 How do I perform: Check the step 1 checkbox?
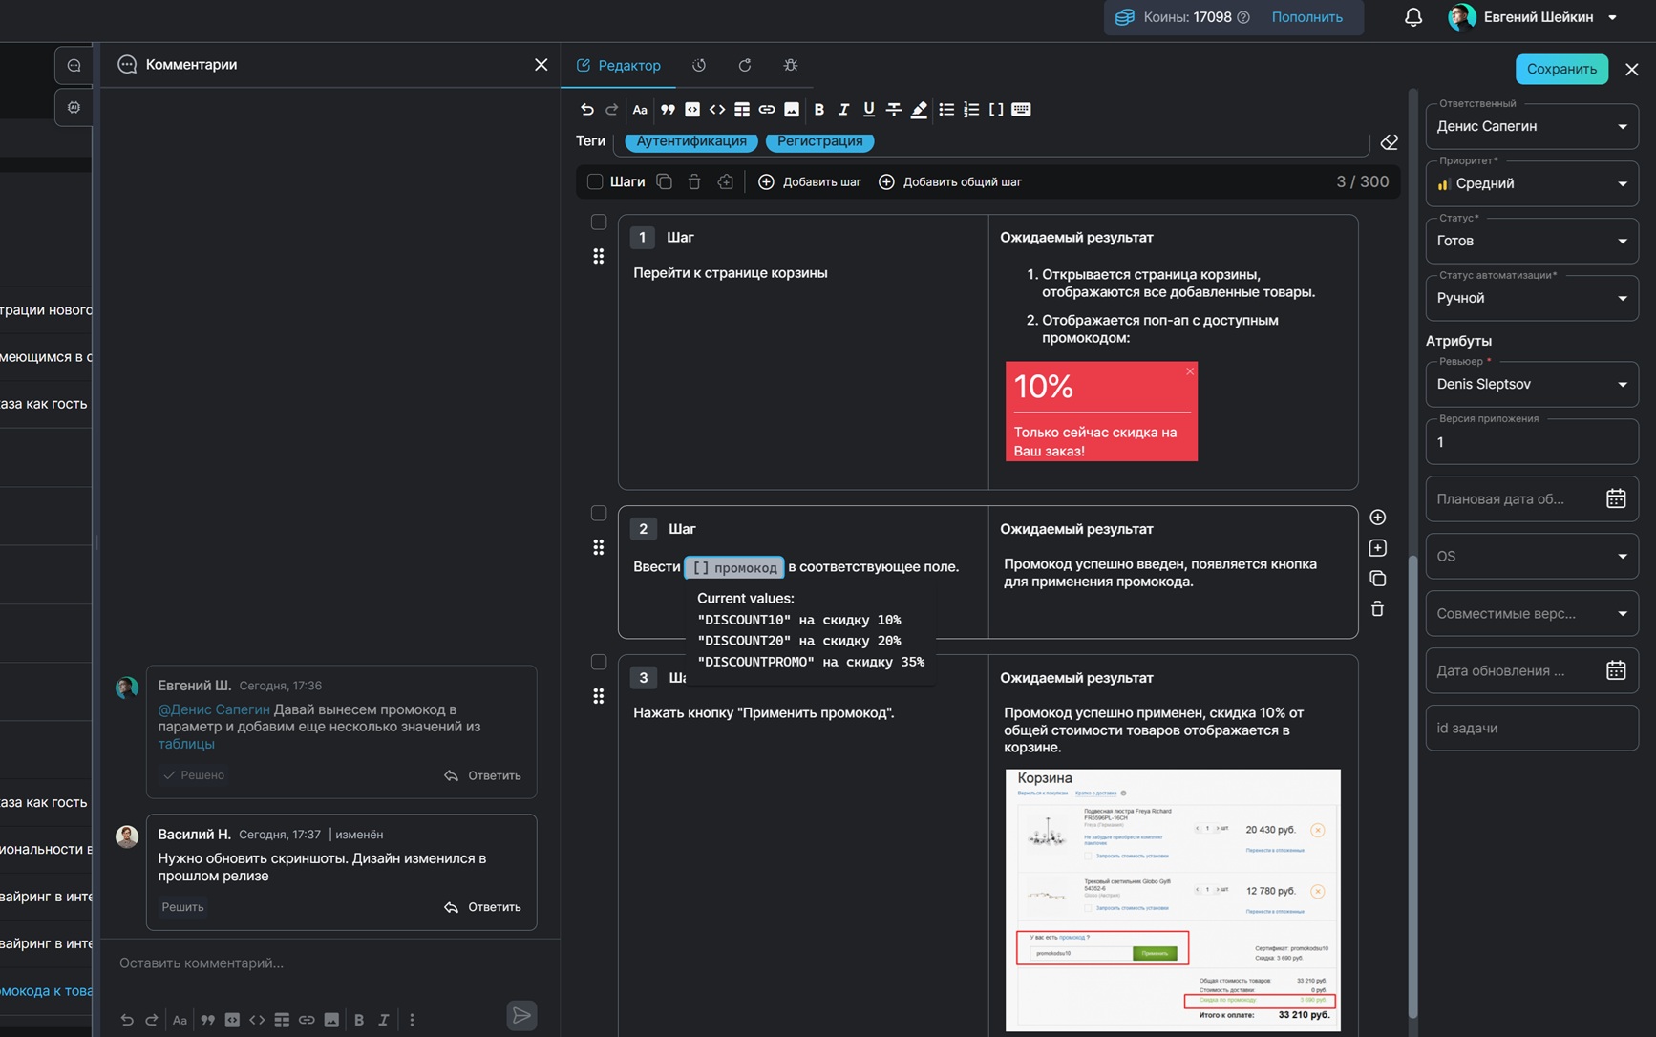tap(599, 222)
